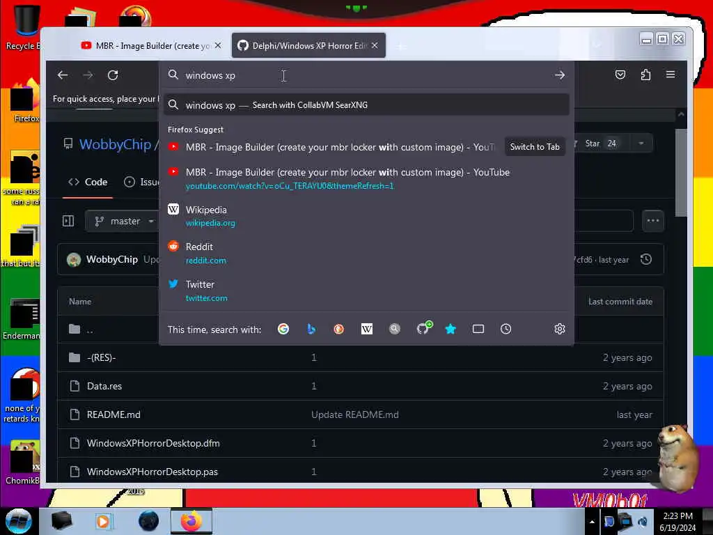This screenshot has width=713, height=535.
Task: Open the Pocket save icon
Action: pyautogui.click(x=620, y=75)
